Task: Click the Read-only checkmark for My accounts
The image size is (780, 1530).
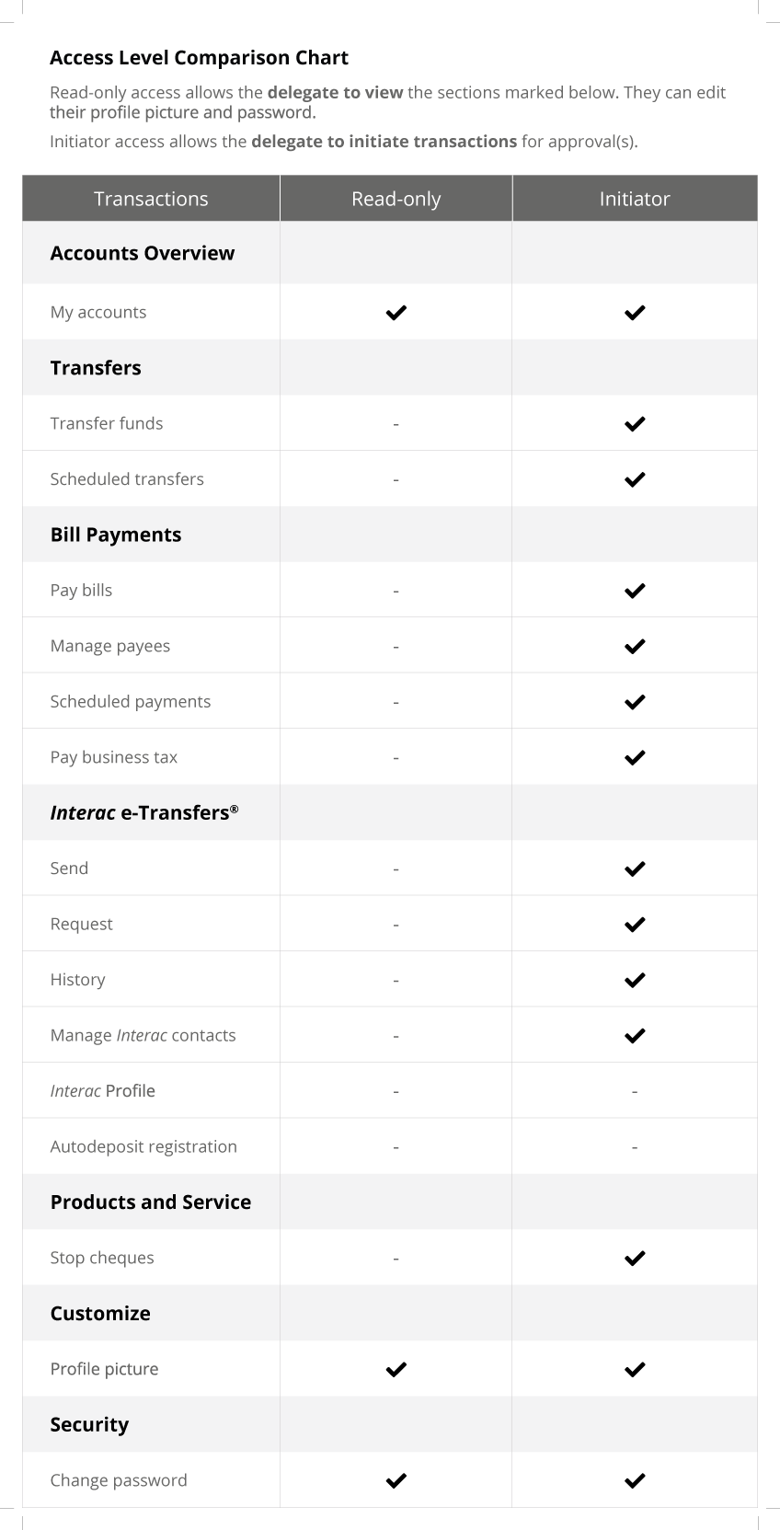Action: click(x=396, y=313)
